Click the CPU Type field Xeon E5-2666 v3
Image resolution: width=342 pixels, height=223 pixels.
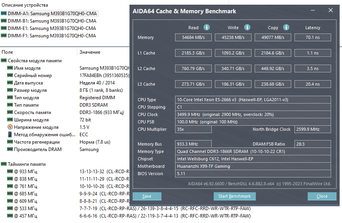point(253,100)
